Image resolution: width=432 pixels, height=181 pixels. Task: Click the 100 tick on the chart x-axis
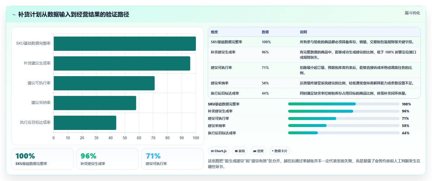(196, 138)
